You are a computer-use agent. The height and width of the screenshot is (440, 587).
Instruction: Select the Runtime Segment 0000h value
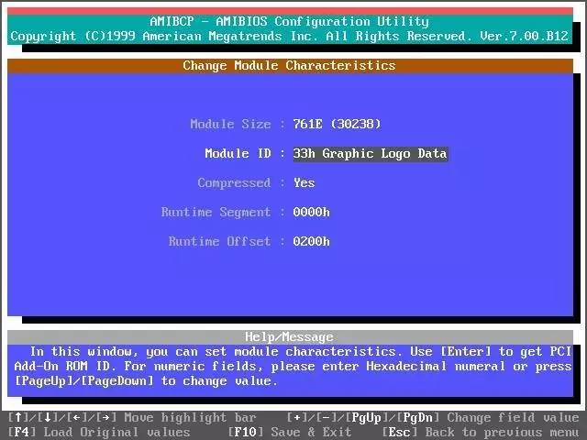tap(311, 213)
